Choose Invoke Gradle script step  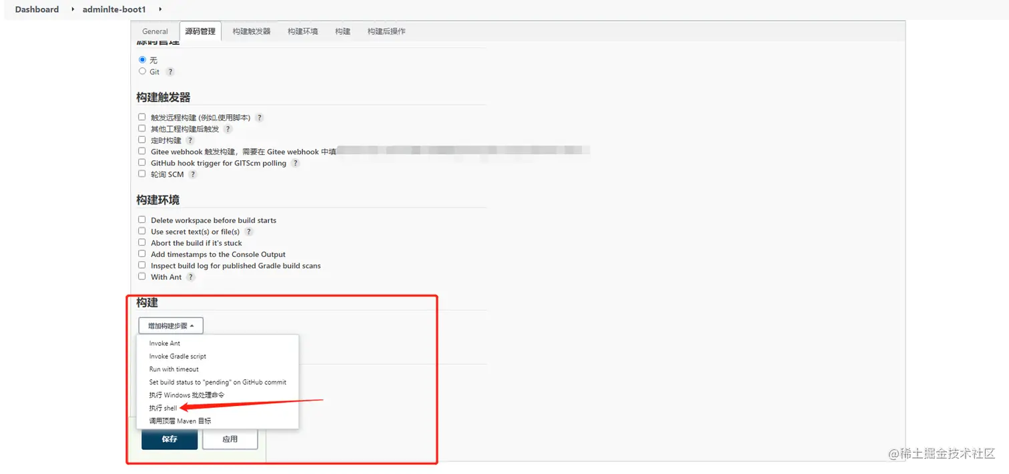point(218,357)
